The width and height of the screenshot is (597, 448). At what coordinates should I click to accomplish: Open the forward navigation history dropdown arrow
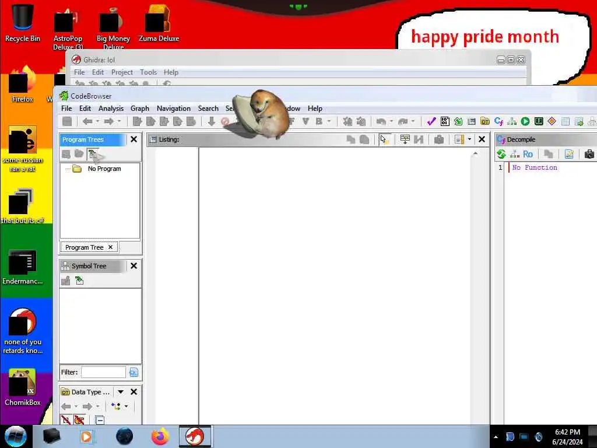[x=119, y=121]
